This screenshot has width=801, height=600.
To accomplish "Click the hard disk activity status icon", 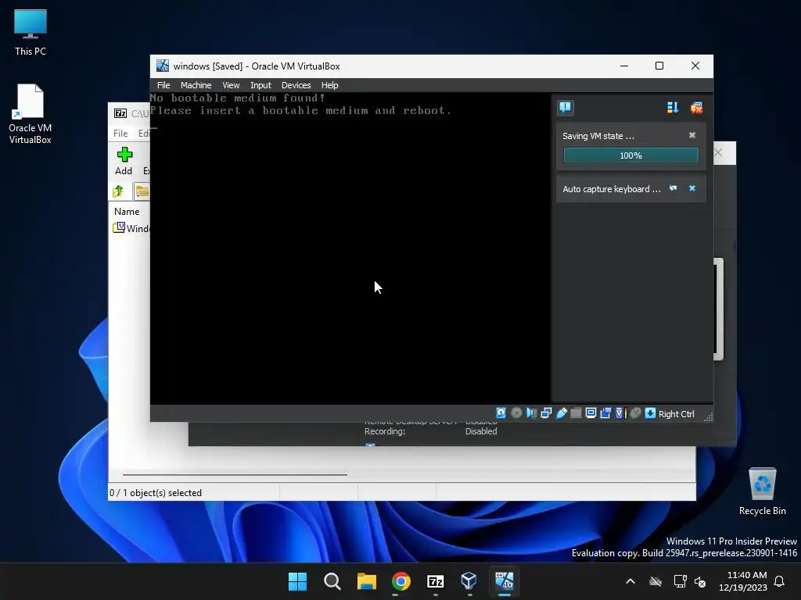I will tap(501, 413).
